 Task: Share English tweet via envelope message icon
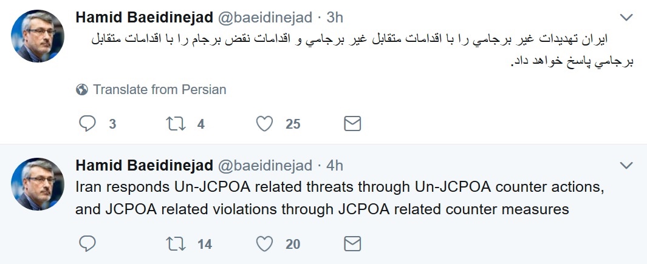(x=352, y=244)
